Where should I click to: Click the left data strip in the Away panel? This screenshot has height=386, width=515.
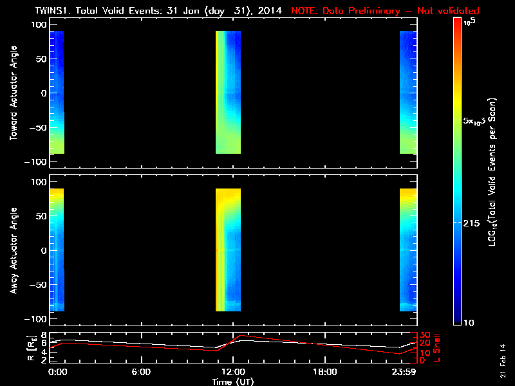tap(57, 250)
